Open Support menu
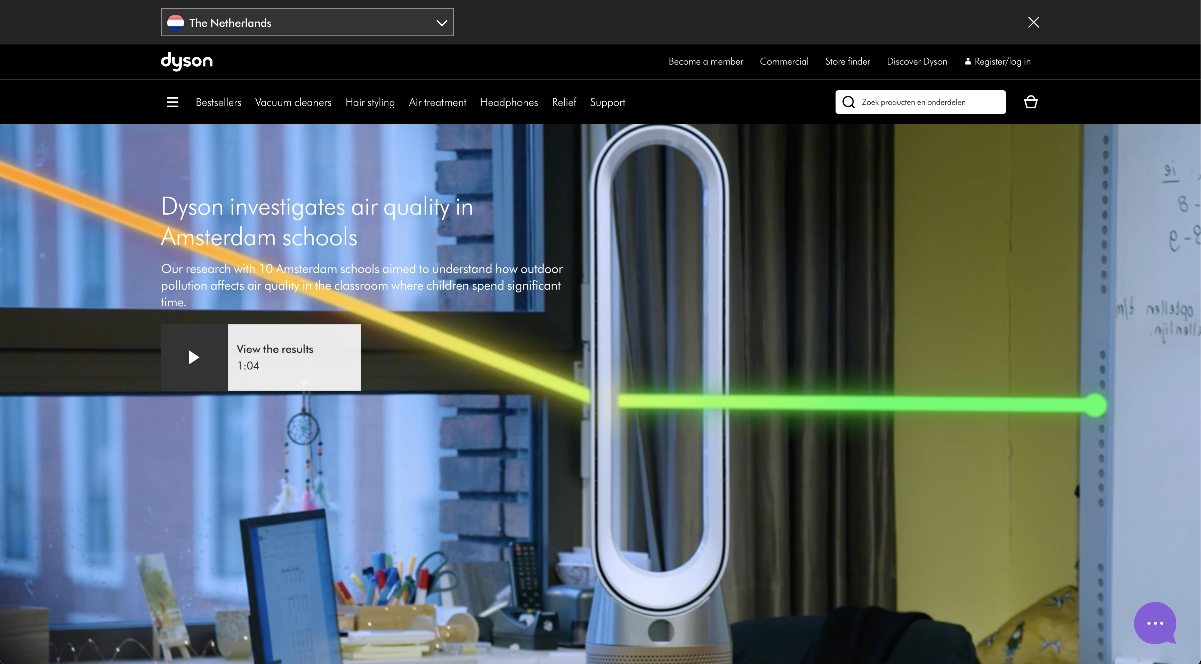 (x=607, y=102)
